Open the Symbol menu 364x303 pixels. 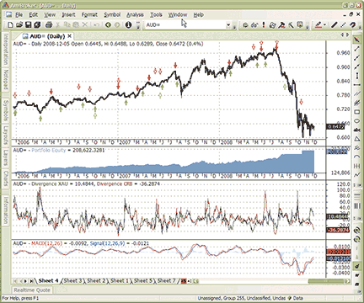(112, 14)
